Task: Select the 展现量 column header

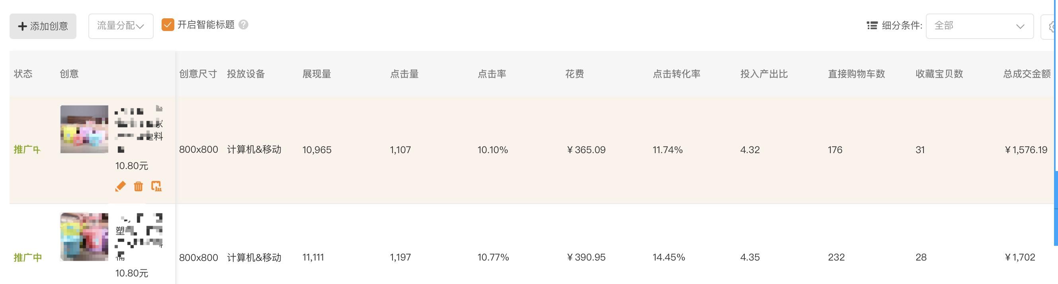Action: 317,74
